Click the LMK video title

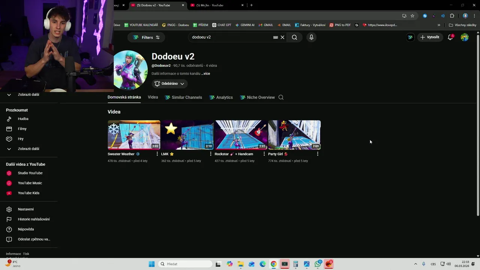coord(168,154)
